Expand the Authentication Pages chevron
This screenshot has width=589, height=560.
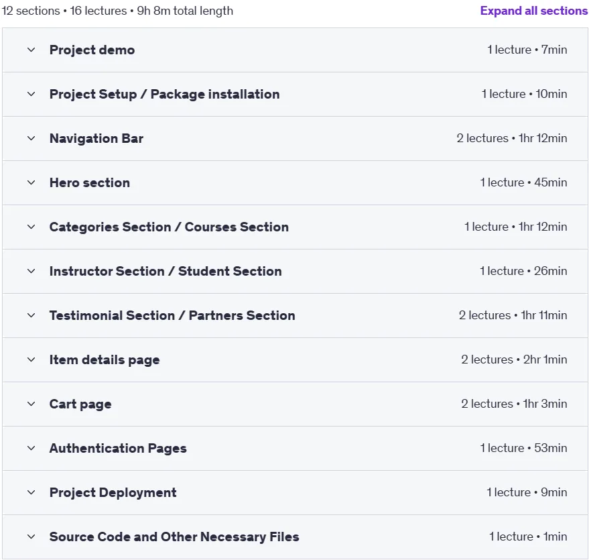(x=31, y=448)
